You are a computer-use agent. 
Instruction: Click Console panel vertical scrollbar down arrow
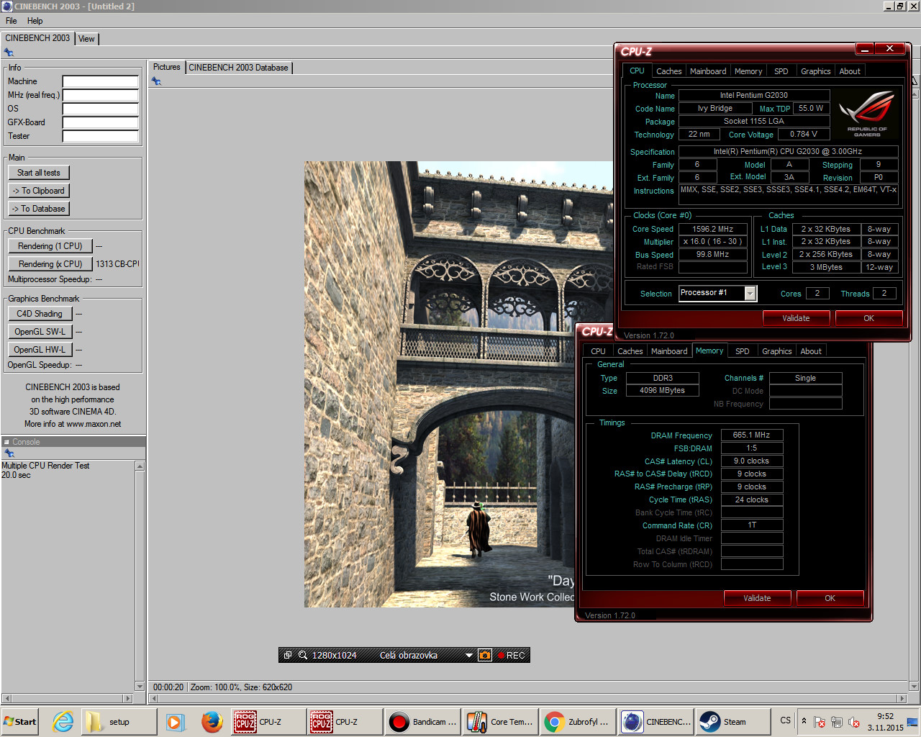click(x=140, y=687)
